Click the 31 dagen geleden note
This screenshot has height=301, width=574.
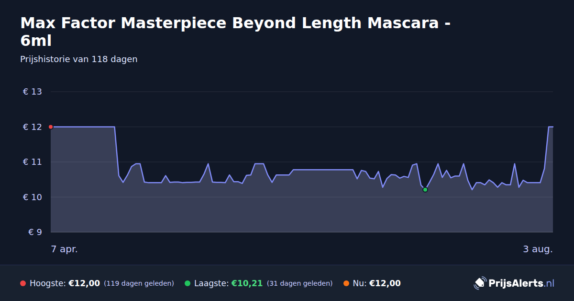coord(299,283)
